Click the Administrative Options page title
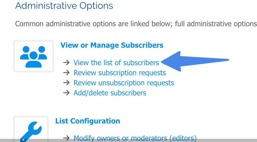 64,6
